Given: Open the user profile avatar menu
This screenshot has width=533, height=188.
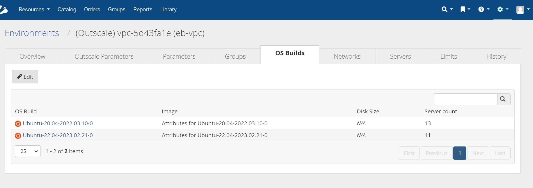Looking at the screenshot, I should pyautogui.click(x=523, y=10).
